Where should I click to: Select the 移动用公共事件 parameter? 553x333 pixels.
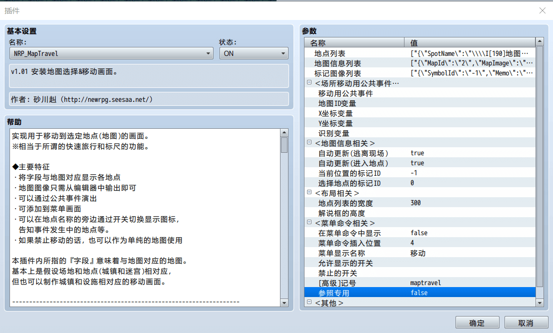(419, 93)
